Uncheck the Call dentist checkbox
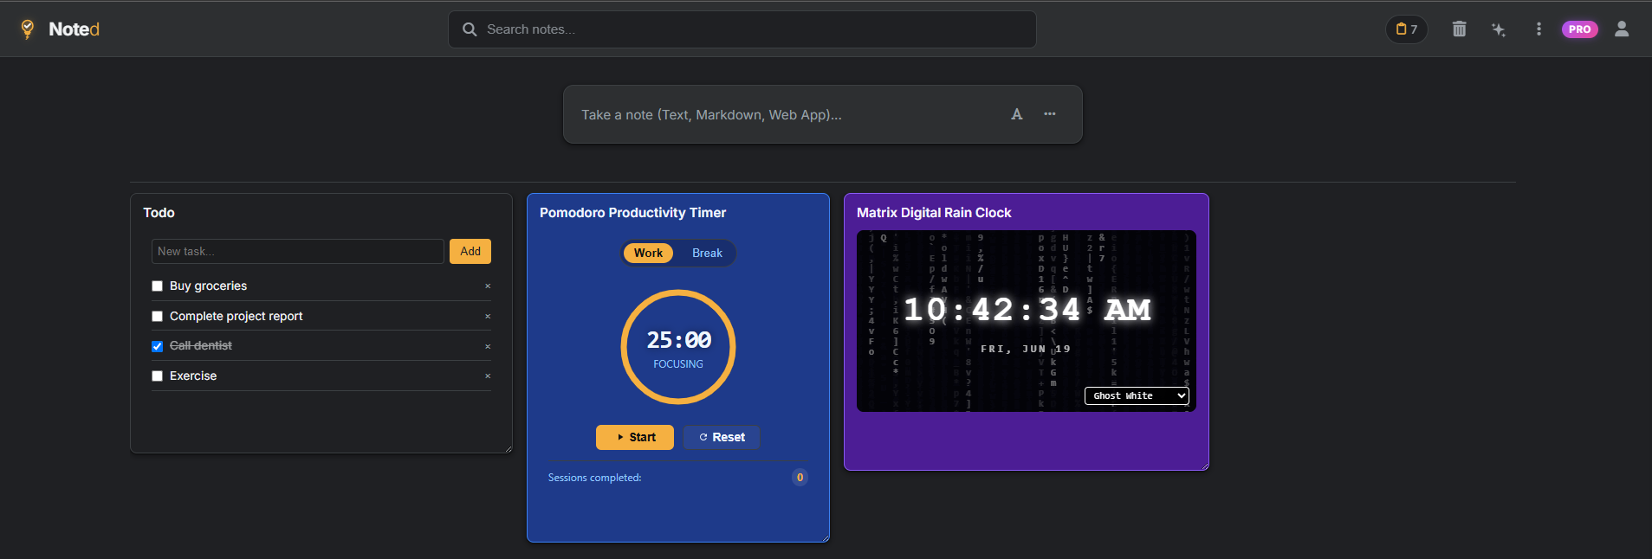 click(157, 346)
